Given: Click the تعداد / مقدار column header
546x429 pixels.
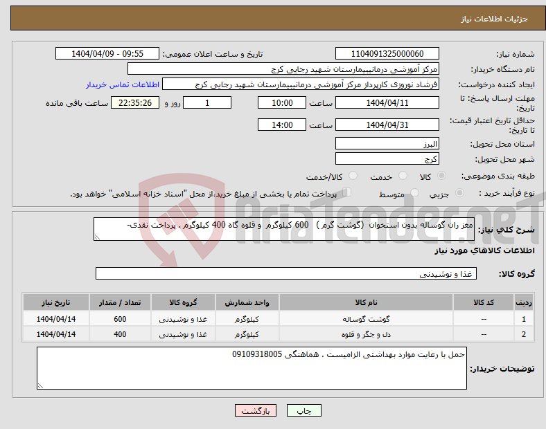Looking at the screenshot, I should point(120,302).
